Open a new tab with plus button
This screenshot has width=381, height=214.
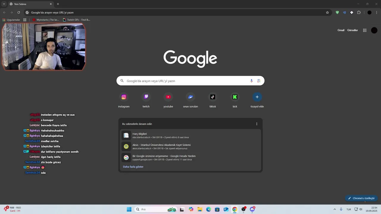click(58, 4)
